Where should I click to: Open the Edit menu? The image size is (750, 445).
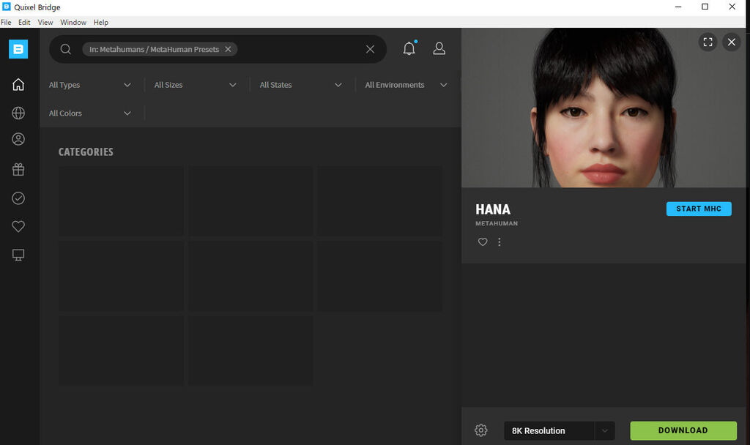click(x=24, y=23)
